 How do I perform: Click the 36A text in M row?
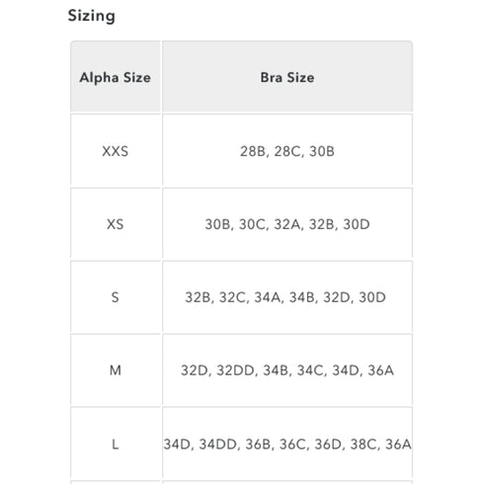(380, 370)
